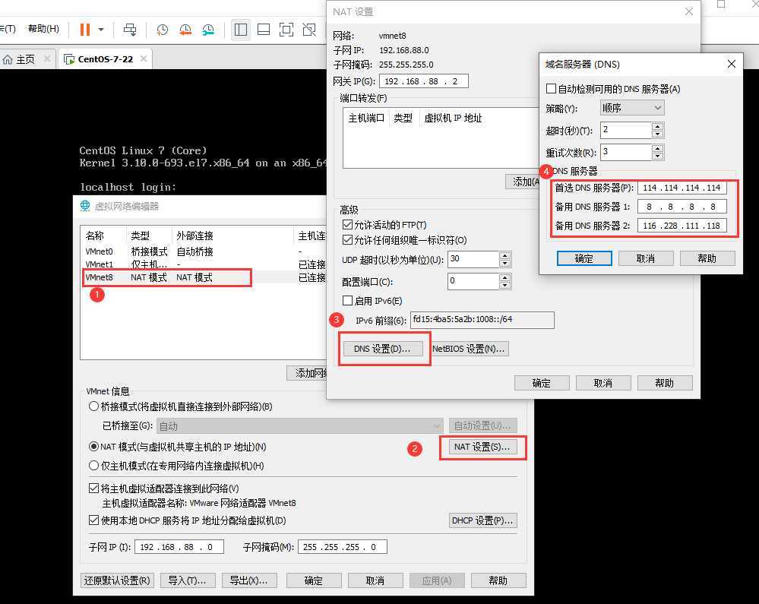759x604 pixels.
Task: Click the unity mode icon
Action: pyautogui.click(x=308, y=30)
